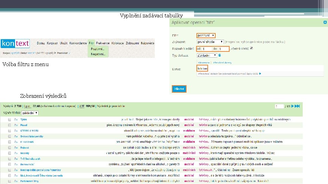Click the 'ARF' abbreviation in results header
Viewport: 328px width, 184px height.
pos(82,106)
